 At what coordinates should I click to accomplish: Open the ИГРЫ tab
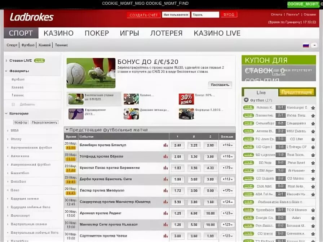pyautogui.click(x=129, y=33)
